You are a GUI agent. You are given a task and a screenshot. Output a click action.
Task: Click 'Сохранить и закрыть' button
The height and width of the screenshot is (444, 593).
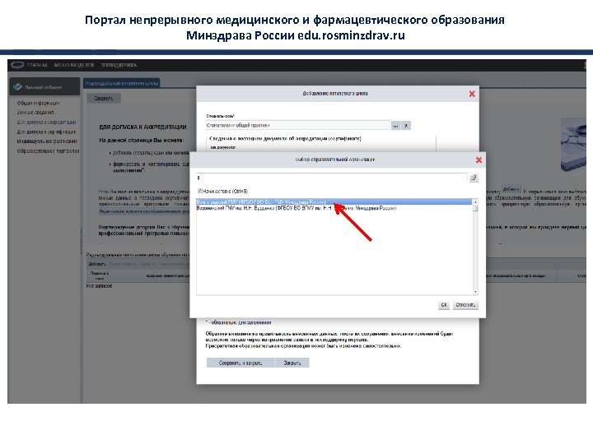(240, 363)
